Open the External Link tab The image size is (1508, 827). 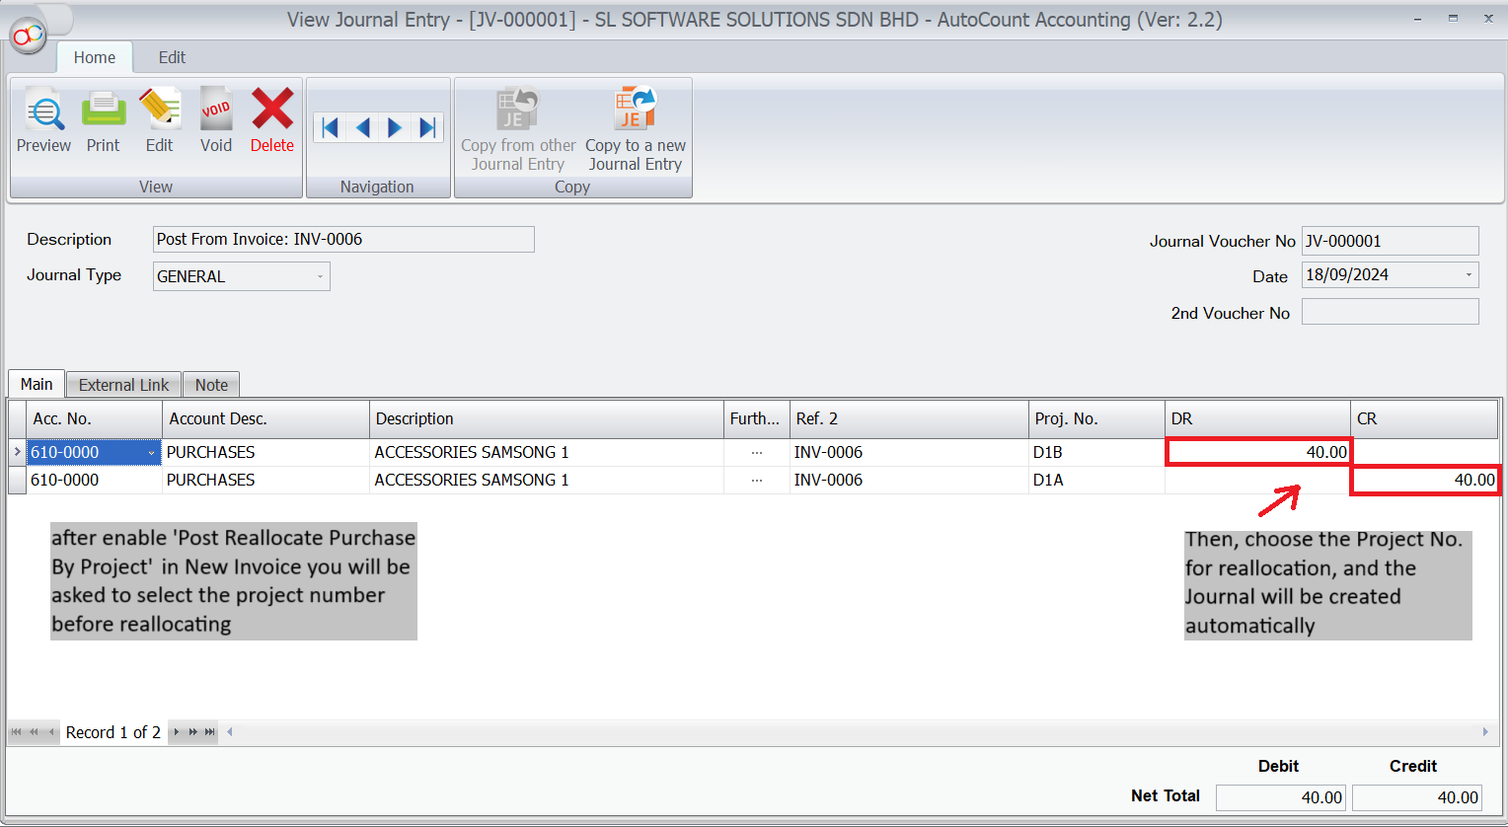pyautogui.click(x=123, y=385)
